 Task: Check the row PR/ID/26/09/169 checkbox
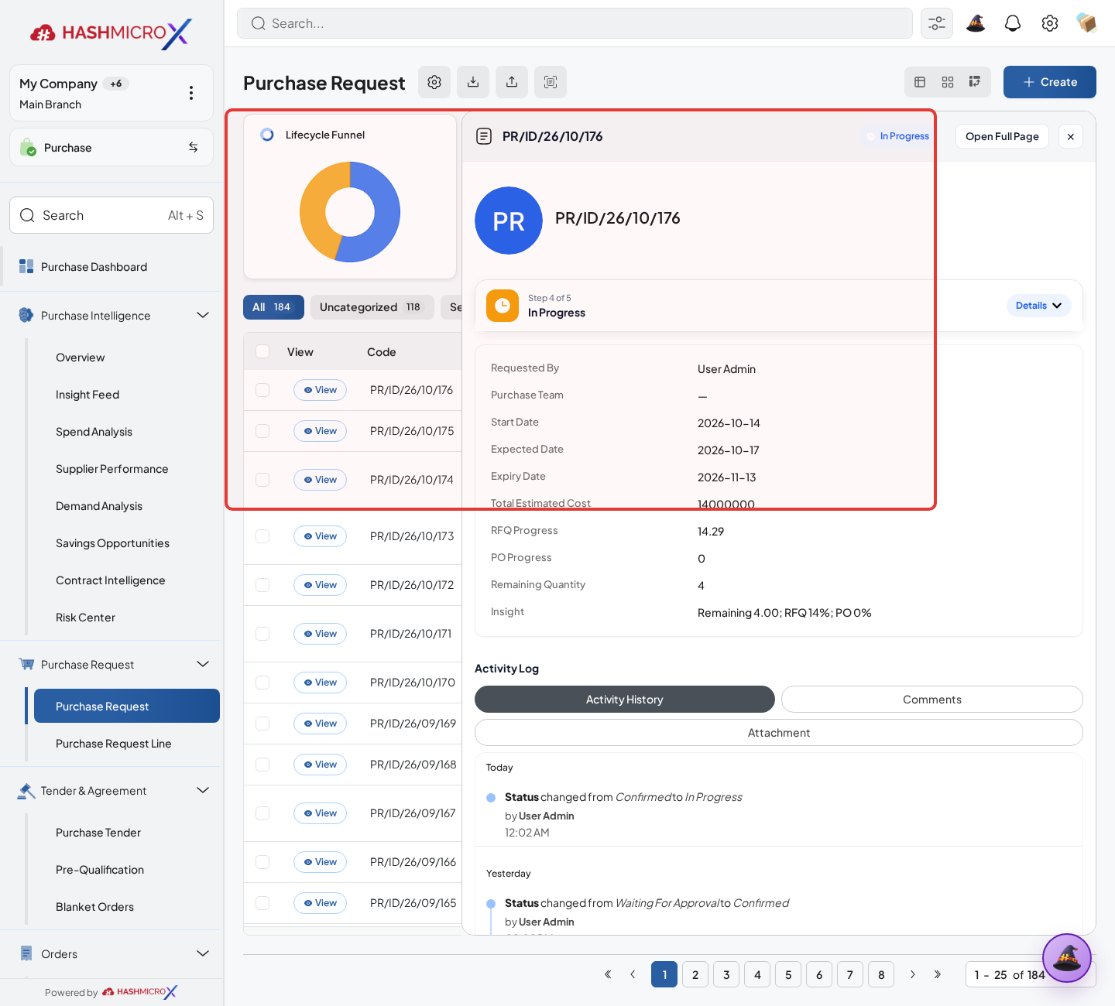(262, 724)
